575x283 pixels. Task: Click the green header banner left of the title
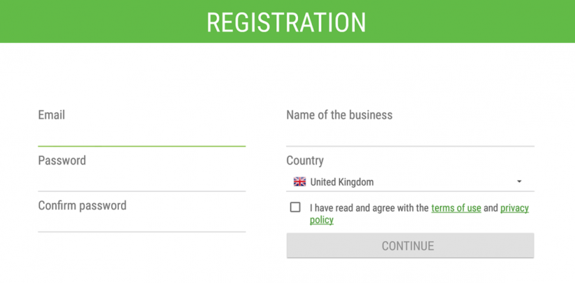102,21
